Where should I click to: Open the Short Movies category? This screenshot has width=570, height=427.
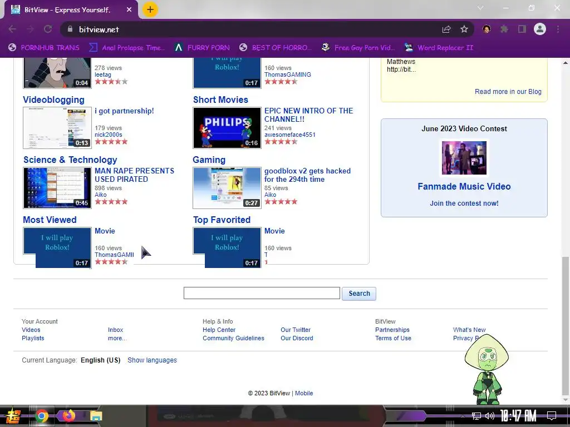pos(220,100)
